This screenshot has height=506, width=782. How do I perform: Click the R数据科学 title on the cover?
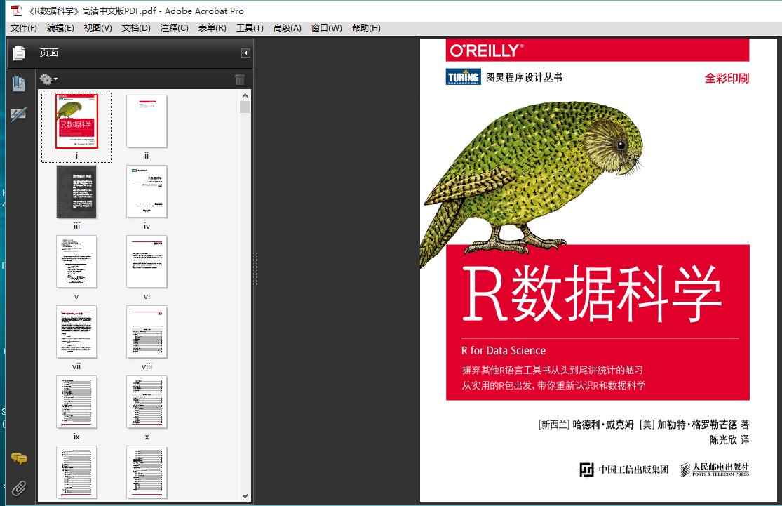pos(592,293)
